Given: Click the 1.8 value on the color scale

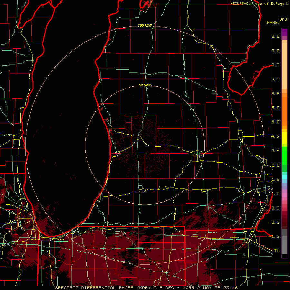Looking at the screenshot, I should pos(275,179).
